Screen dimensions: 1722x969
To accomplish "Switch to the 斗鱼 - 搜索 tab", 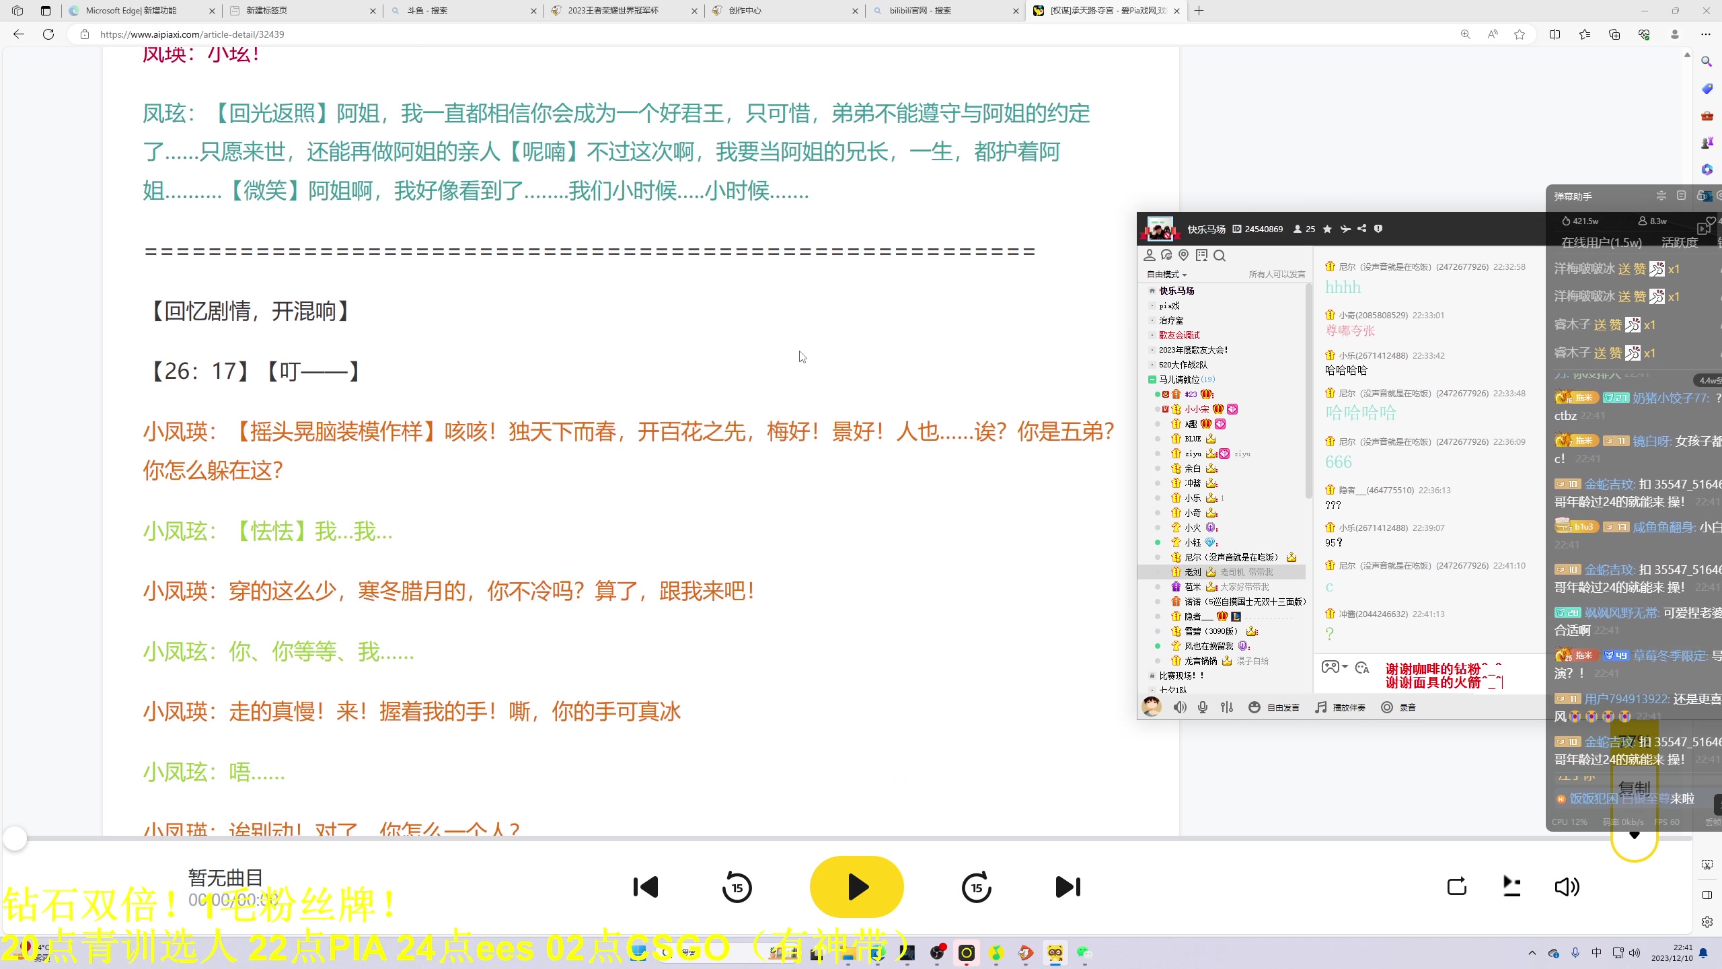I will (463, 11).
